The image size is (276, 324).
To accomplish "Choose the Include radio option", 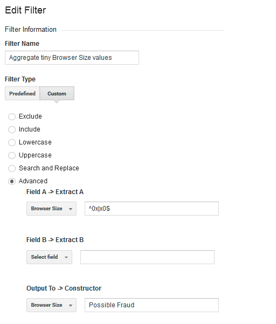I will coord(12,129).
